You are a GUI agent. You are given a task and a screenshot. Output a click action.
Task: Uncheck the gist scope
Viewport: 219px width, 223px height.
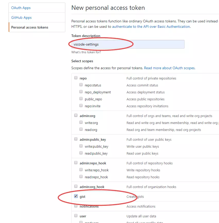tap(76, 196)
